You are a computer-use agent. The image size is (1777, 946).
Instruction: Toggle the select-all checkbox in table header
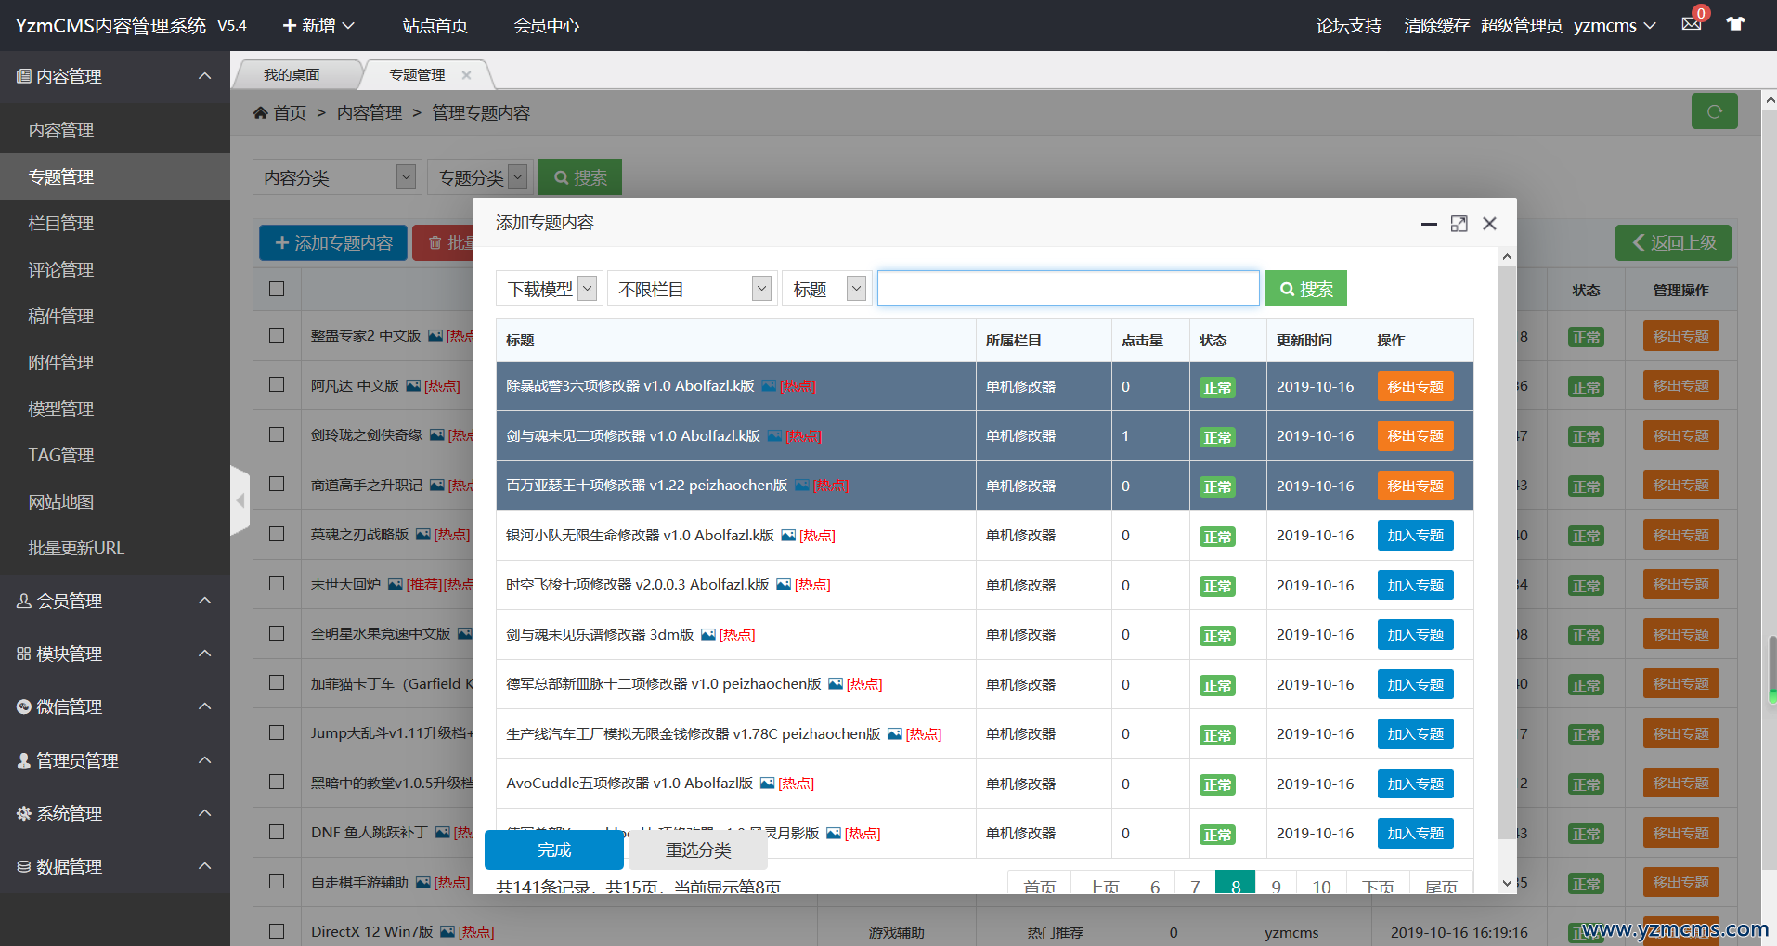277,289
